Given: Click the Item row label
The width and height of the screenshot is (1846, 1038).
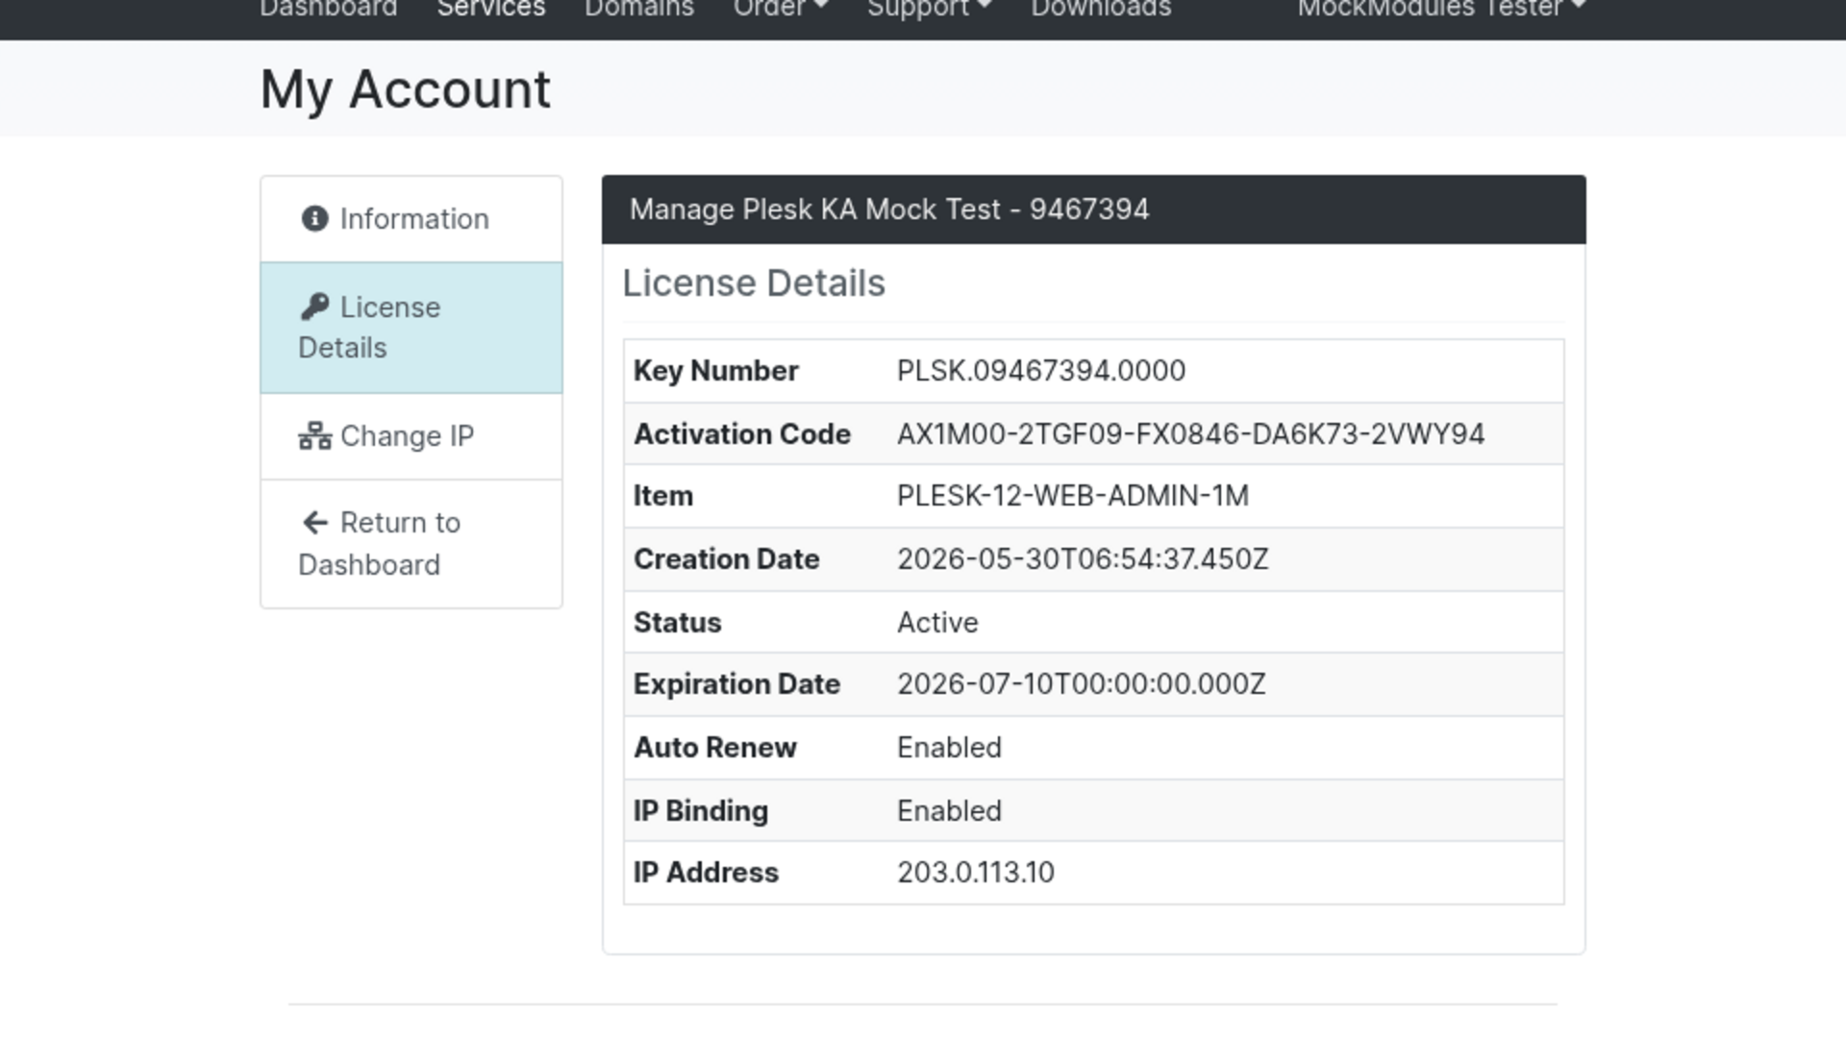Looking at the screenshot, I should point(663,496).
